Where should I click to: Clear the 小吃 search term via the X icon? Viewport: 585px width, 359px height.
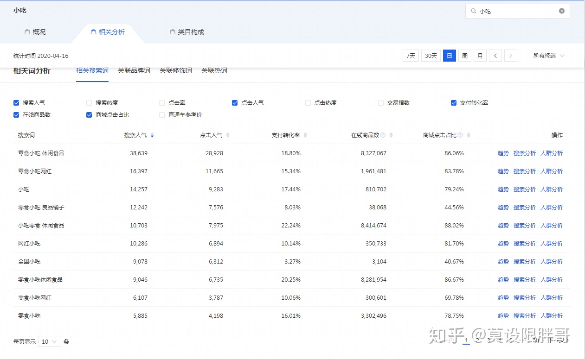[x=561, y=11]
